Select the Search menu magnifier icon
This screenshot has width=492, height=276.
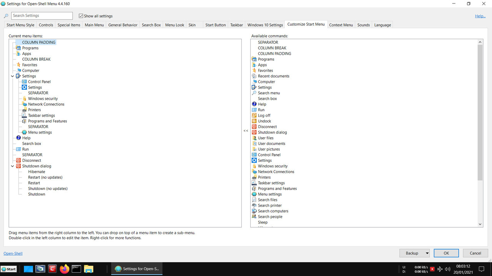click(x=254, y=93)
